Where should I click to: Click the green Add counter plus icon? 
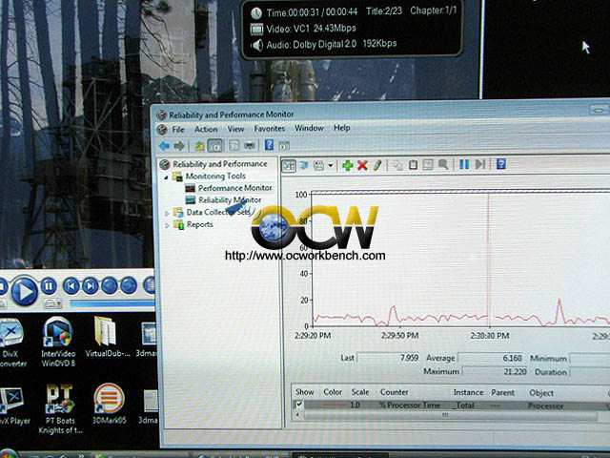(347, 165)
